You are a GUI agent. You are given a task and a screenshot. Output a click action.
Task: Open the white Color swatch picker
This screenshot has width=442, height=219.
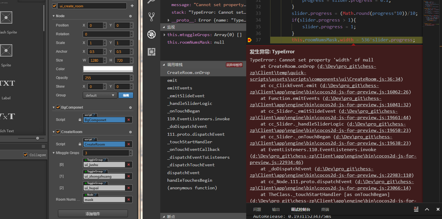point(108,69)
